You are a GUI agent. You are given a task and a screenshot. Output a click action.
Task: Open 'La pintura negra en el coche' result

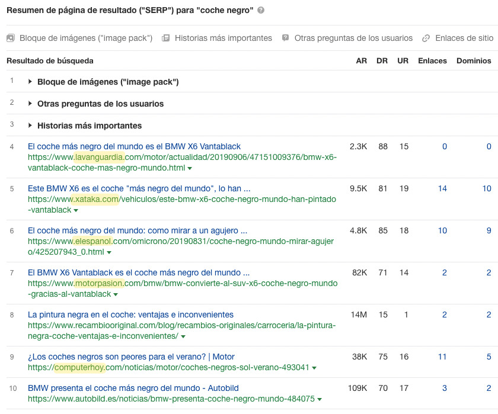130,314
